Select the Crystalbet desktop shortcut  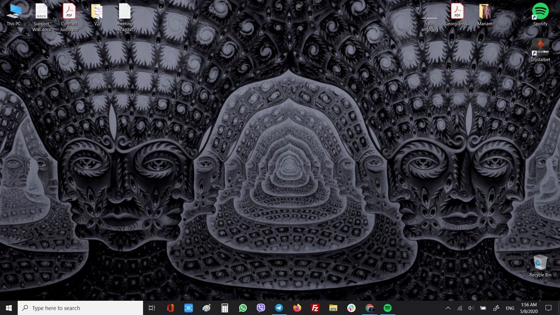[540, 50]
